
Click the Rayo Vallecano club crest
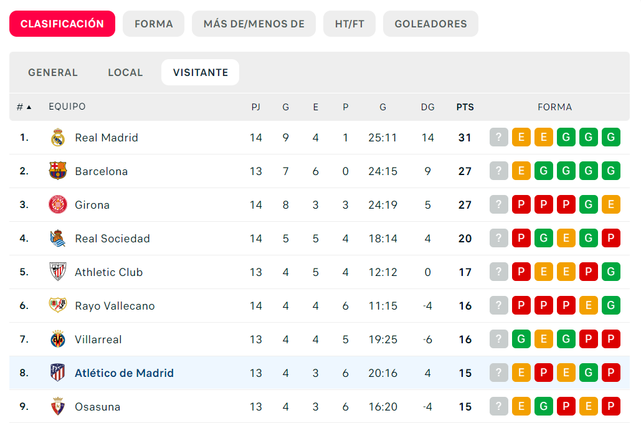click(x=57, y=305)
